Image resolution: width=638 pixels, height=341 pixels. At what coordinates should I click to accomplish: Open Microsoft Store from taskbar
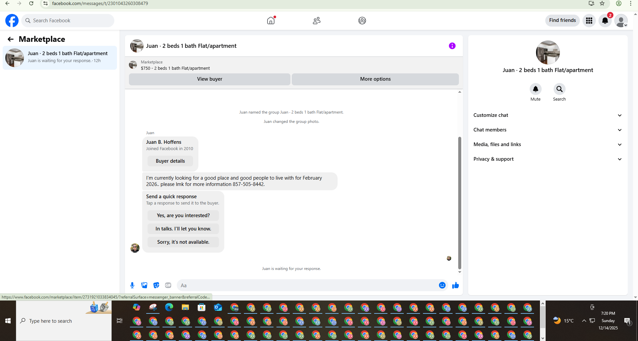(201, 307)
